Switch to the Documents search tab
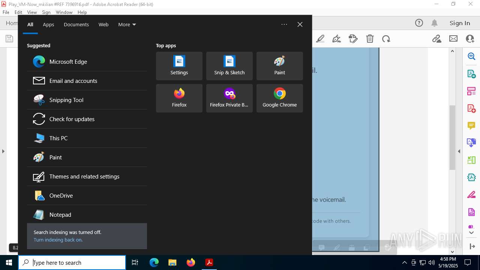The image size is (480, 270). point(76,24)
